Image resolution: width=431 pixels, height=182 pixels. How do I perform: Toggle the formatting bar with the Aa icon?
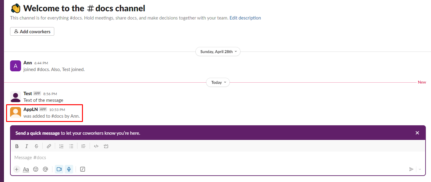point(26,169)
